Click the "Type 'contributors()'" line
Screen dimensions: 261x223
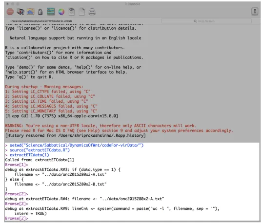(x=58, y=53)
